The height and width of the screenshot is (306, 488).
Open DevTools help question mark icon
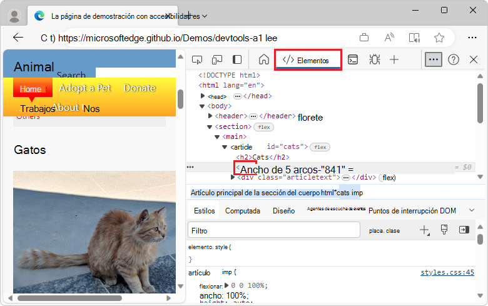pos(454,59)
